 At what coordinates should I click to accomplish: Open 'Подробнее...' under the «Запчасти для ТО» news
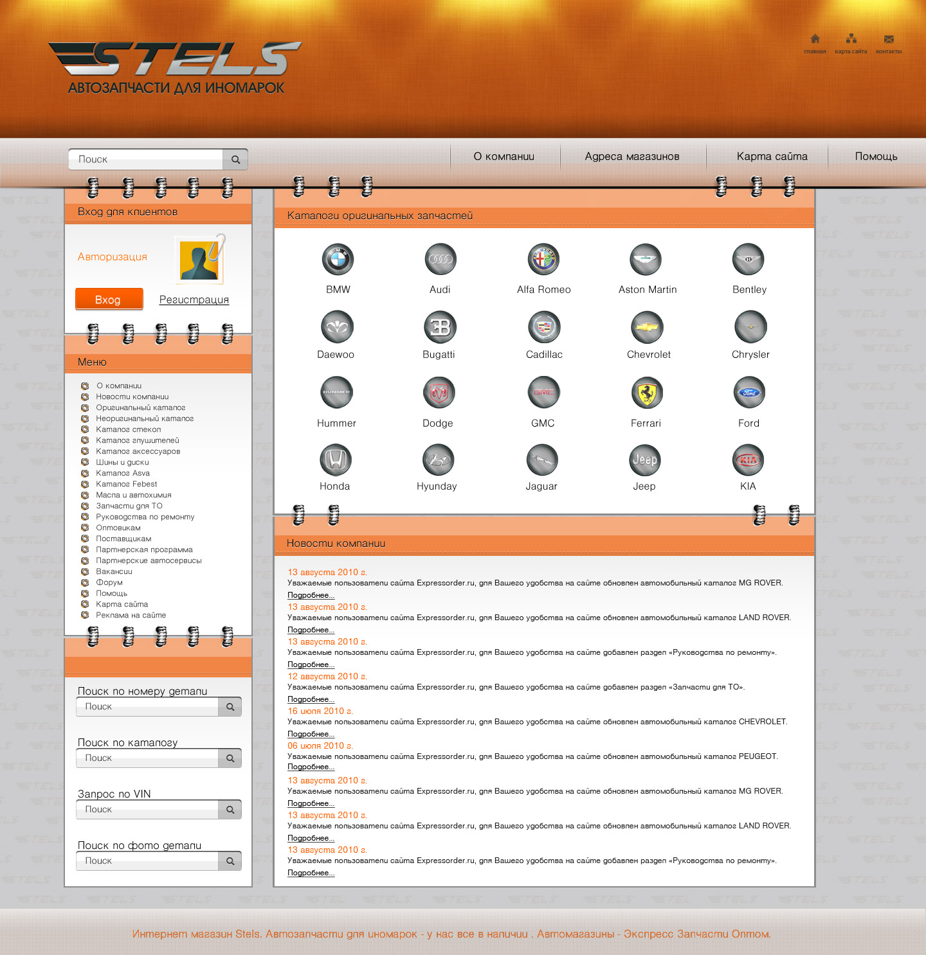tap(311, 699)
